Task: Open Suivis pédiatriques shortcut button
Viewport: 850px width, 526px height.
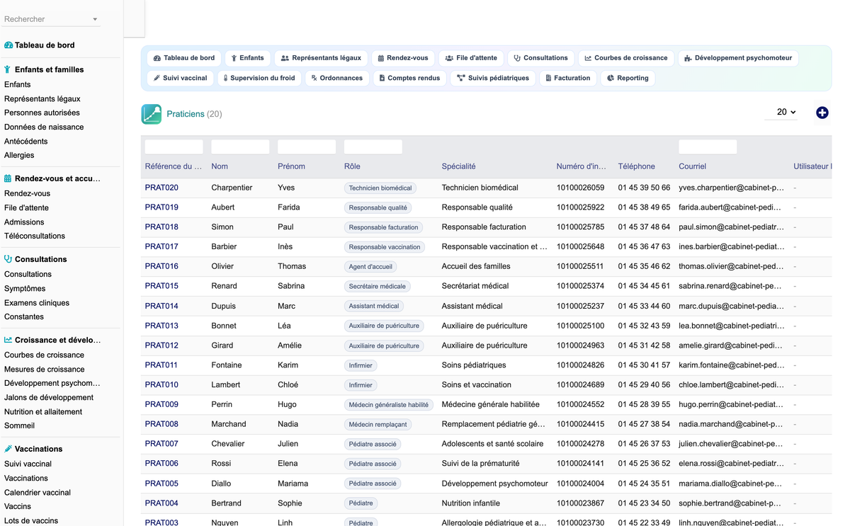Action: pyautogui.click(x=493, y=78)
